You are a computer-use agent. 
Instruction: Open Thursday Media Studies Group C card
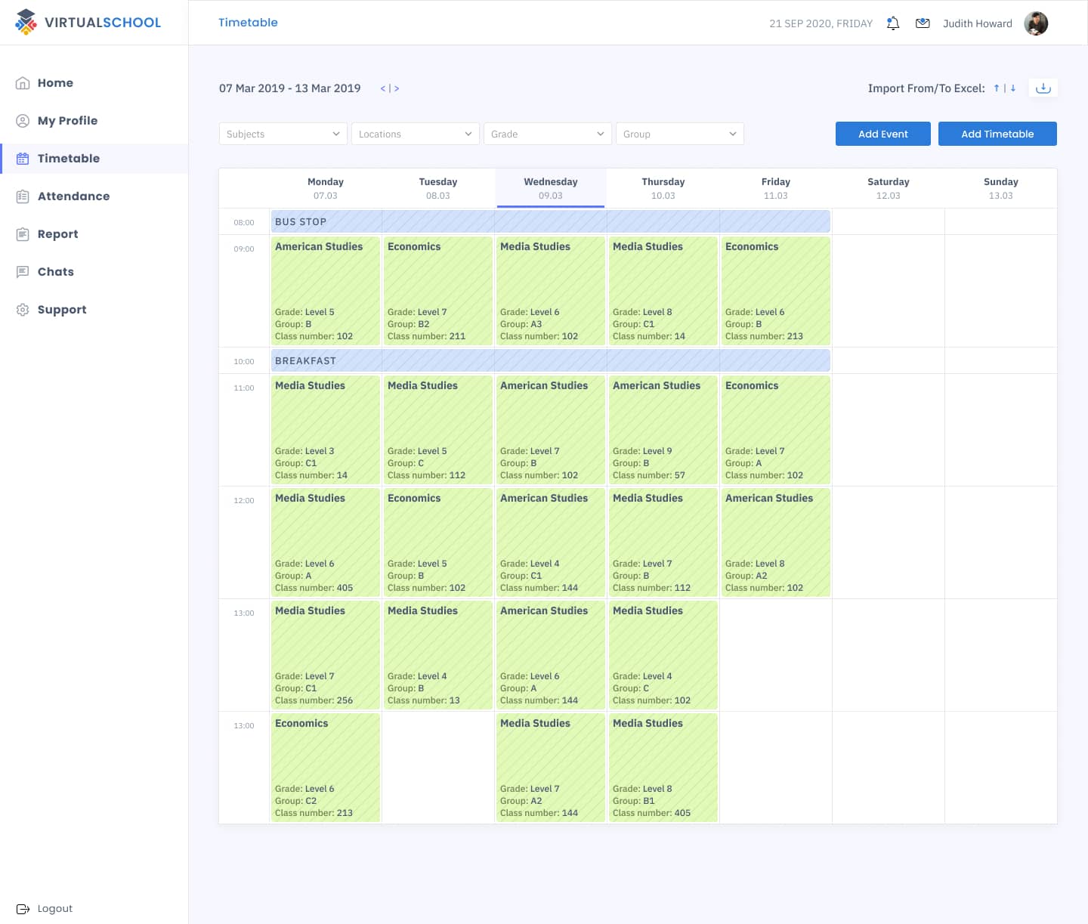(x=663, y=655)
